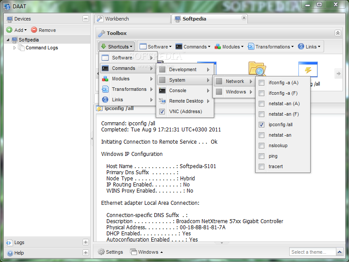Click the Console icon in Commands submenu
This screenshot has width=349, height=262.
162,90
